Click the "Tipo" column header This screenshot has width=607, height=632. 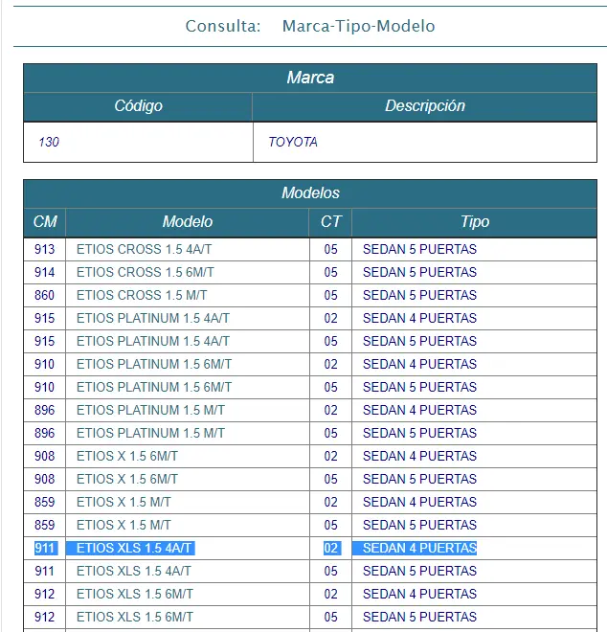[x=474, y=222]
